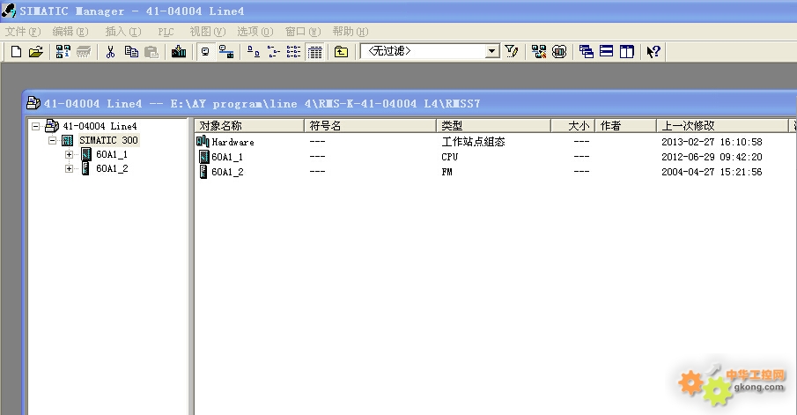
Task: Click the Arrange windows horizontally icon
Action: pos(607,51)
